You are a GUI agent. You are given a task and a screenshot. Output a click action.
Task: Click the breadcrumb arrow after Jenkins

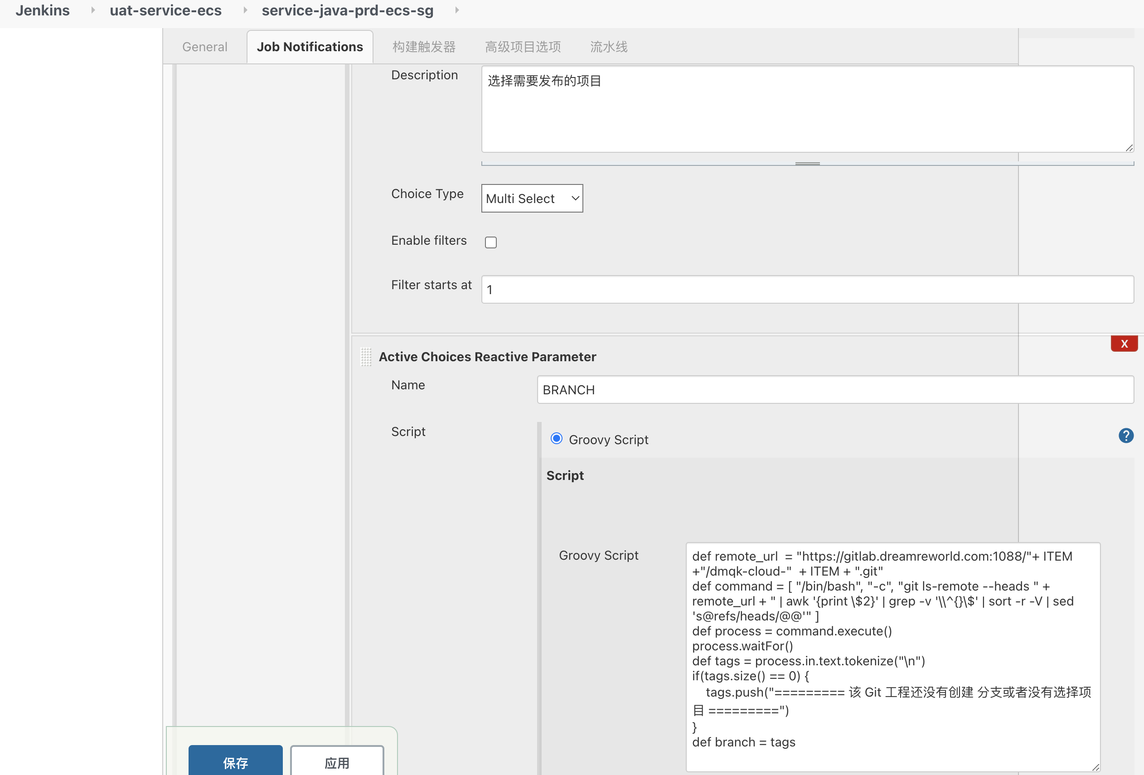pos(92,10)
